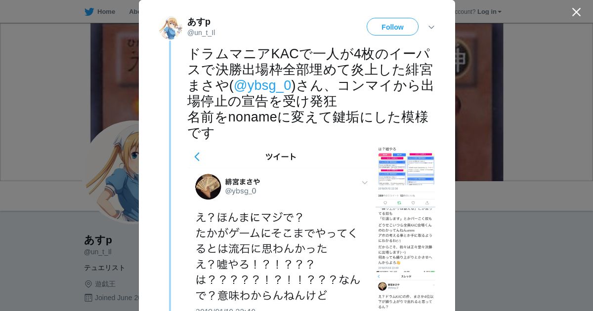Open the @ybsg_0 mention link

coord(262,85)
